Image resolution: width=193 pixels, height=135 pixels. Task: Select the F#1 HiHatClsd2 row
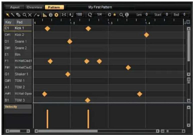point(18,67)
